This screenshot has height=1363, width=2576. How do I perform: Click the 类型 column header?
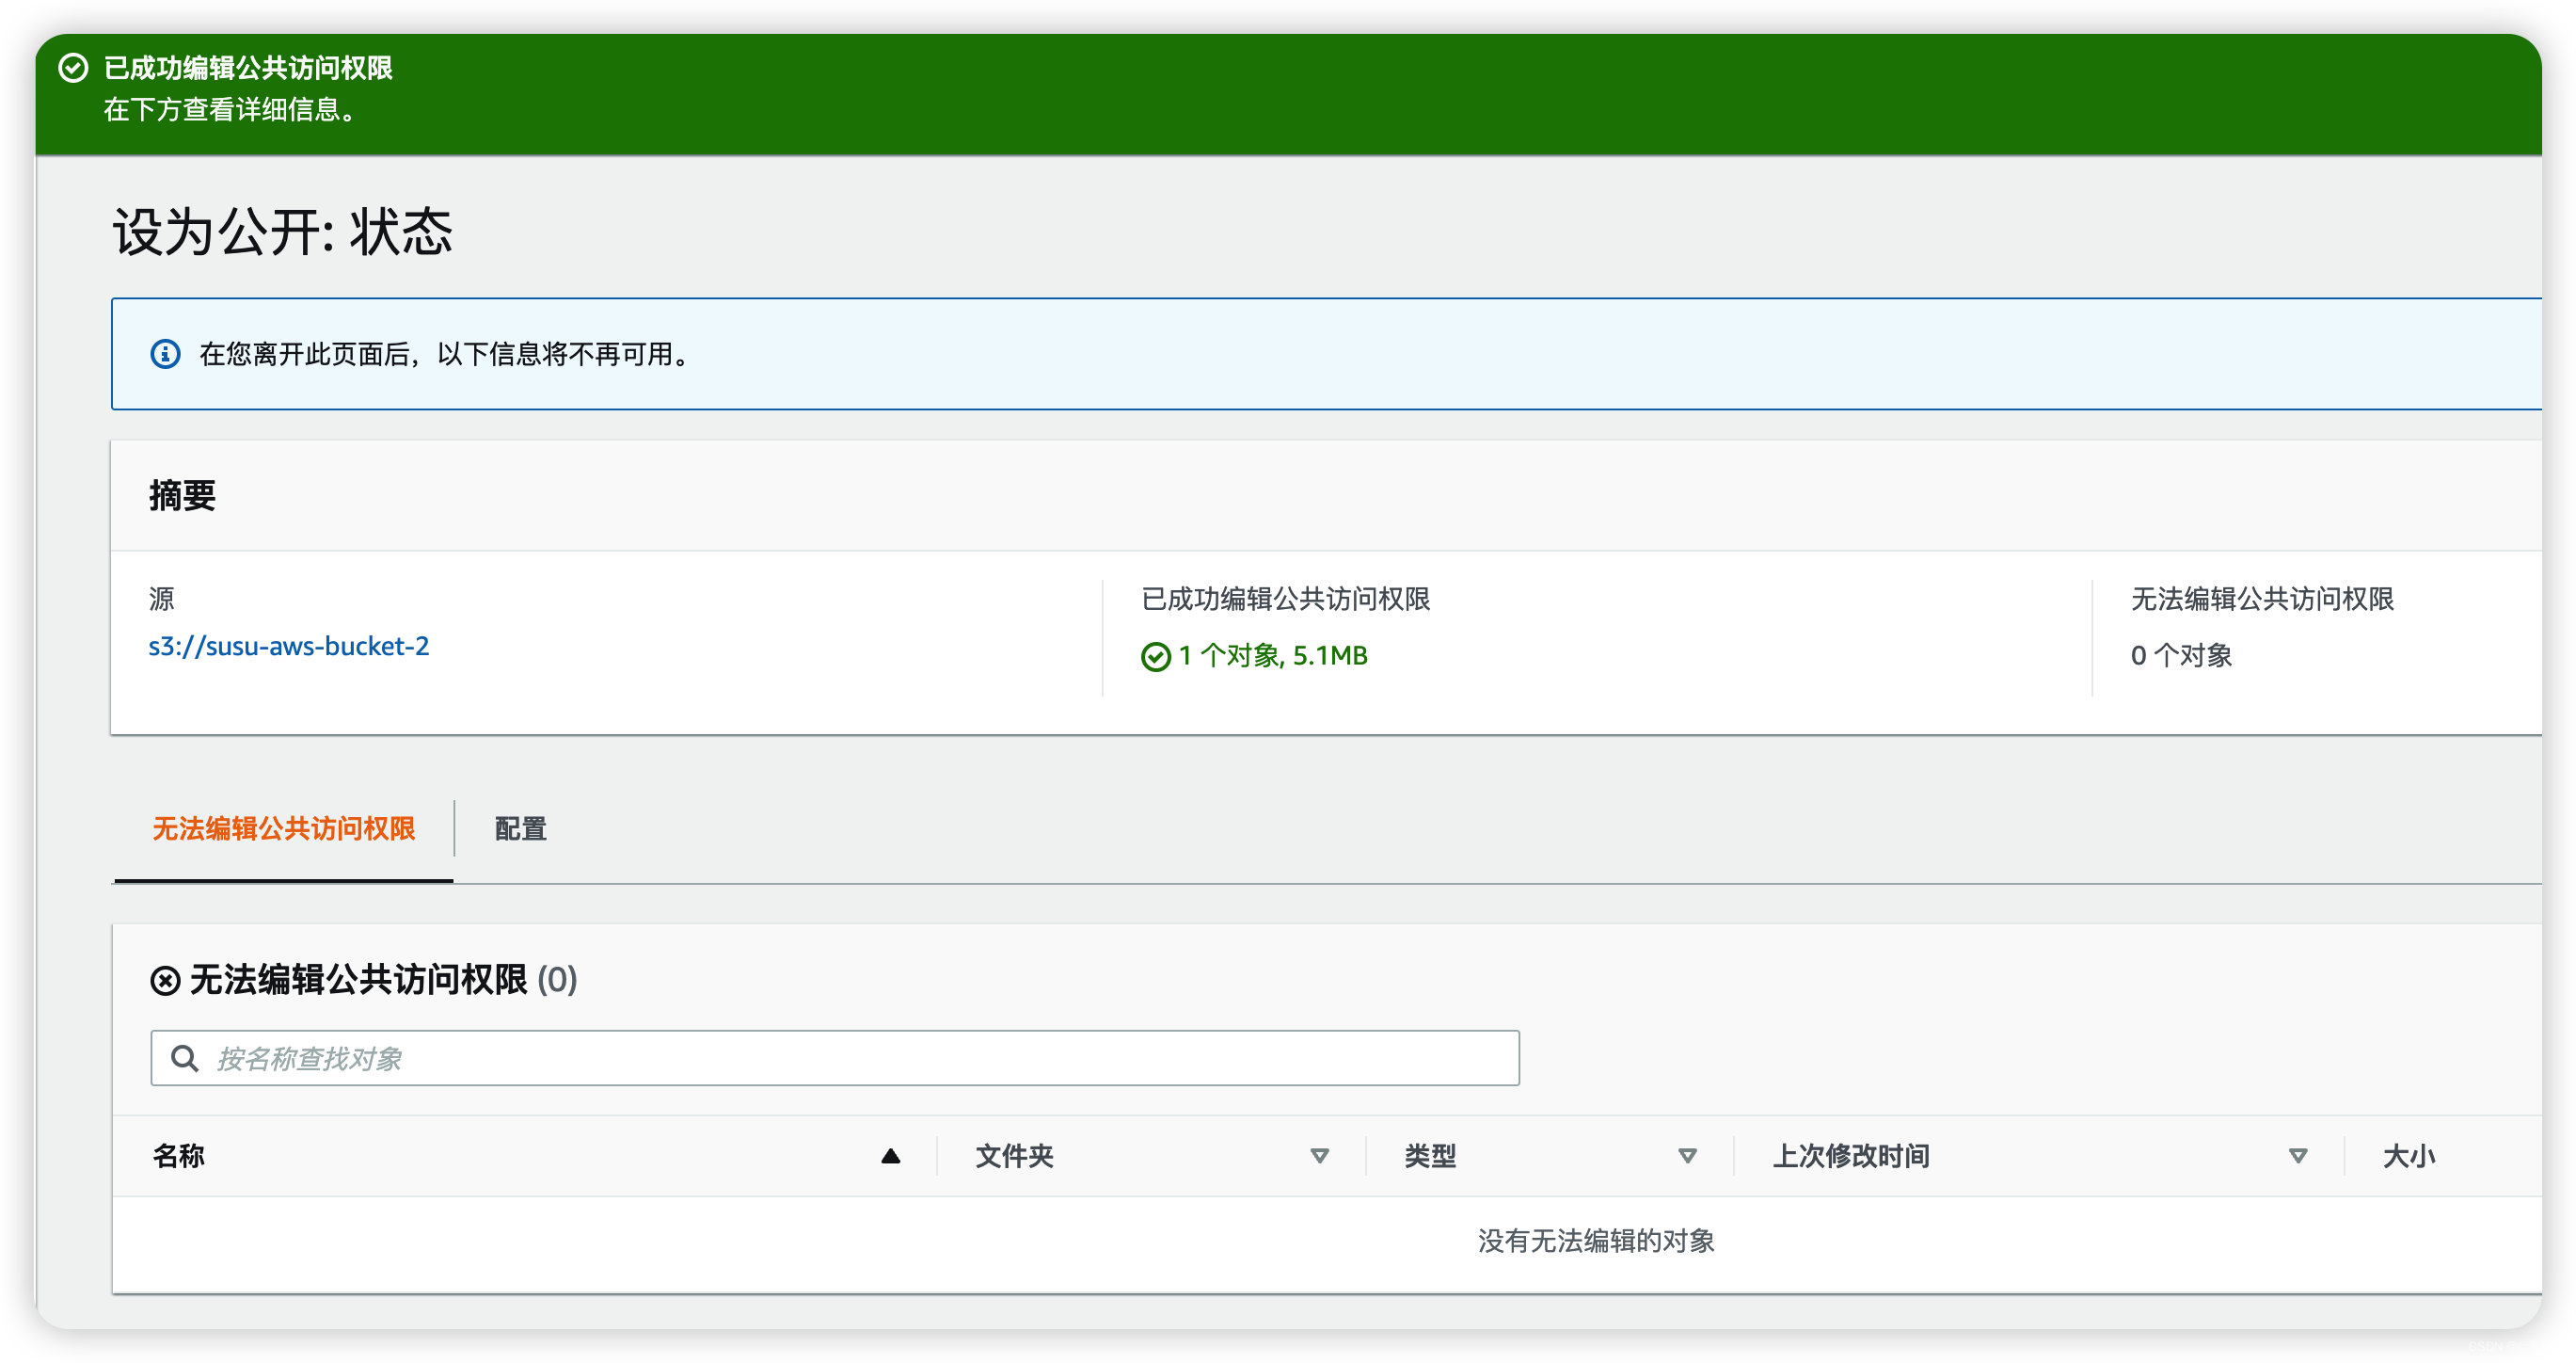[1430, 1157]
